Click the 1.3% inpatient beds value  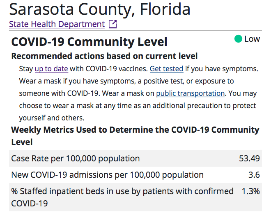tap(250, 191)
